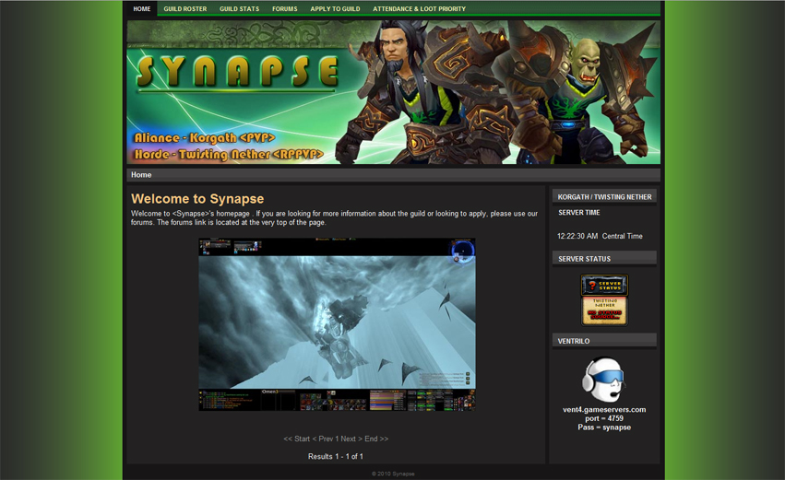The height and width of the screenshot is (480, 785).
Task: Click the '<< Start' pagination link
Action: pos(296,439)
